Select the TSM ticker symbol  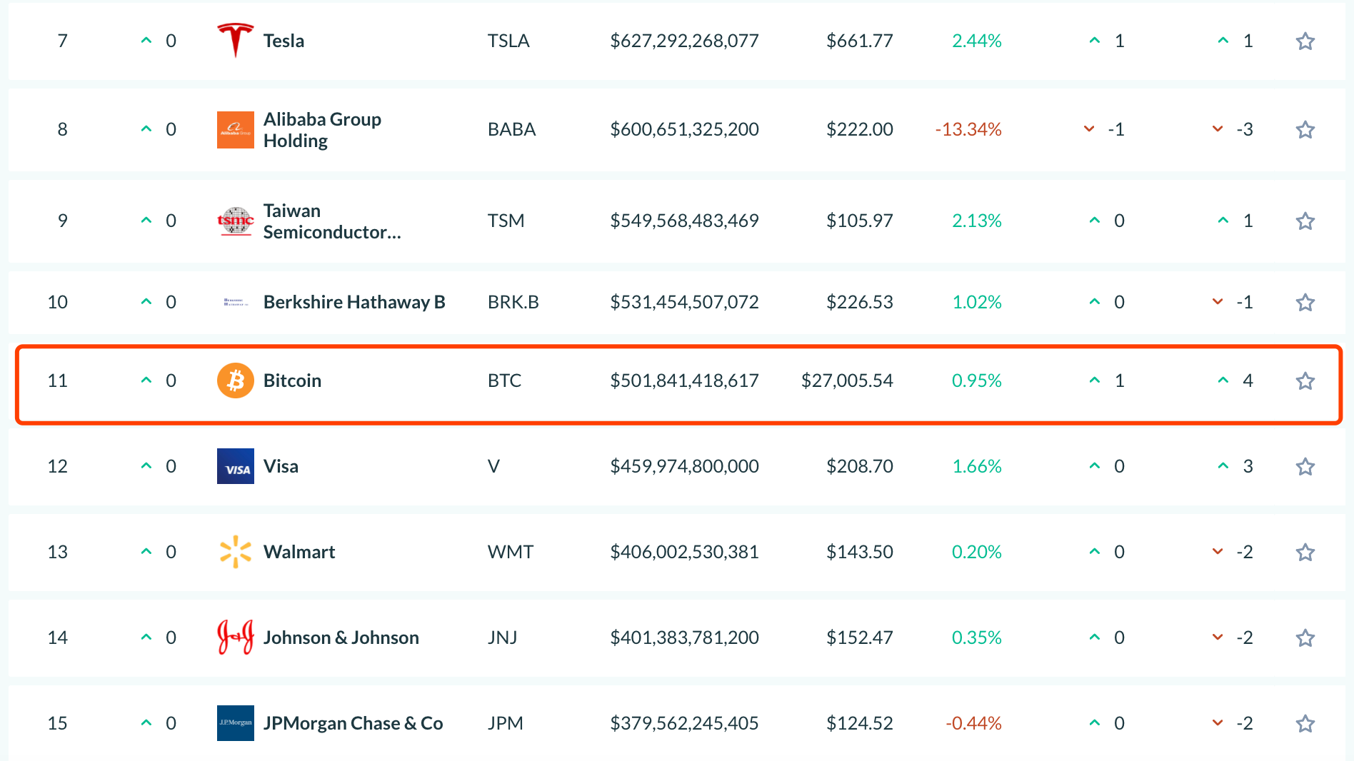coord(506,221)
